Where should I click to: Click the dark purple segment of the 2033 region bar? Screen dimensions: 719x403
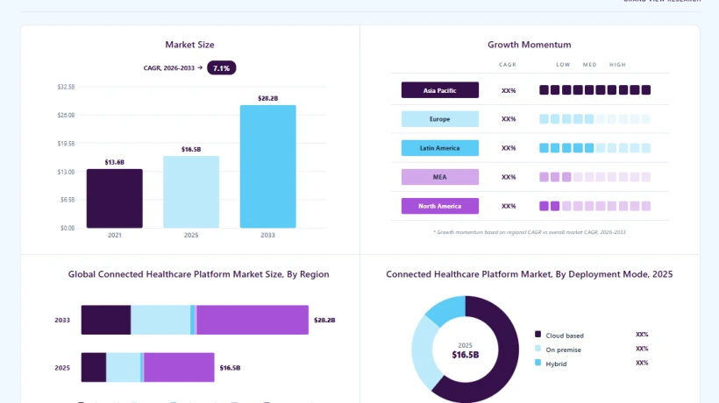106,320
